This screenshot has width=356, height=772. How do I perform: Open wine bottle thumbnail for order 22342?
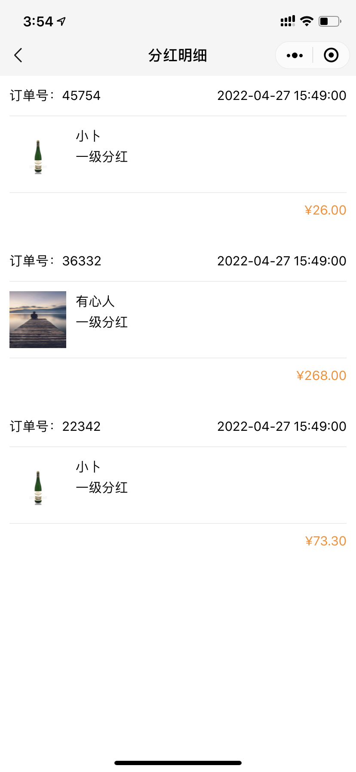click(x=38, y=488)
